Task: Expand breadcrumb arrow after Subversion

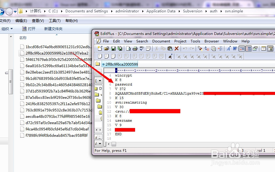Action: point(206,11)
